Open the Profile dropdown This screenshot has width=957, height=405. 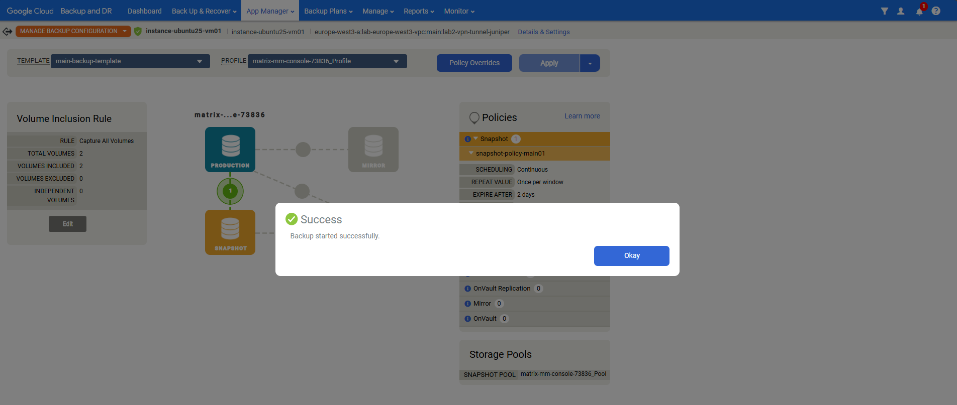tap(327, 61)
